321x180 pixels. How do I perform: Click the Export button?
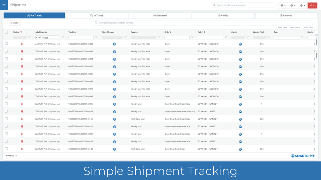[x=14, y=22]
